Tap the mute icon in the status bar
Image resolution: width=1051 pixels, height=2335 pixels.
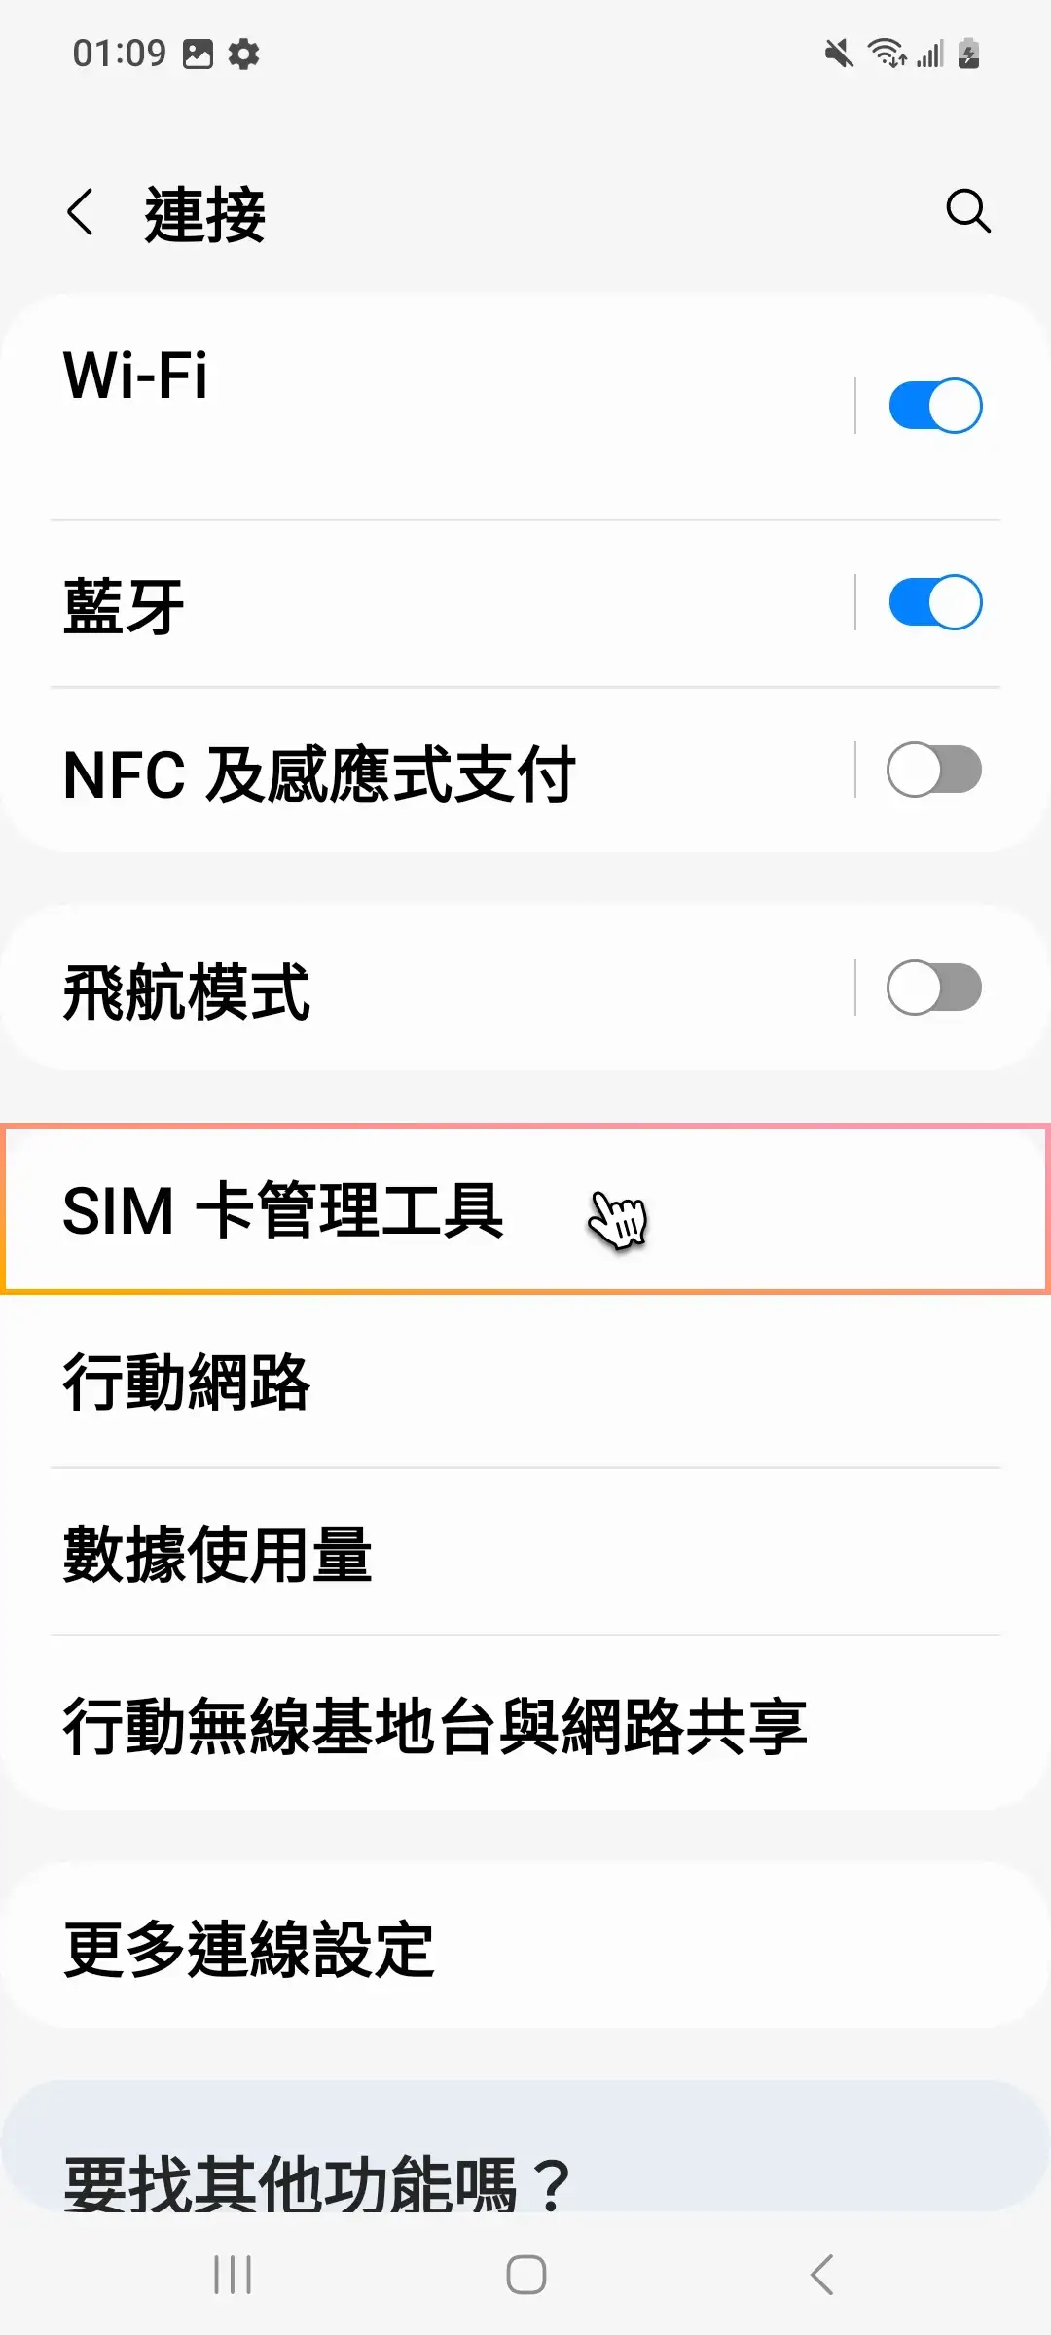tap(839, 54)
